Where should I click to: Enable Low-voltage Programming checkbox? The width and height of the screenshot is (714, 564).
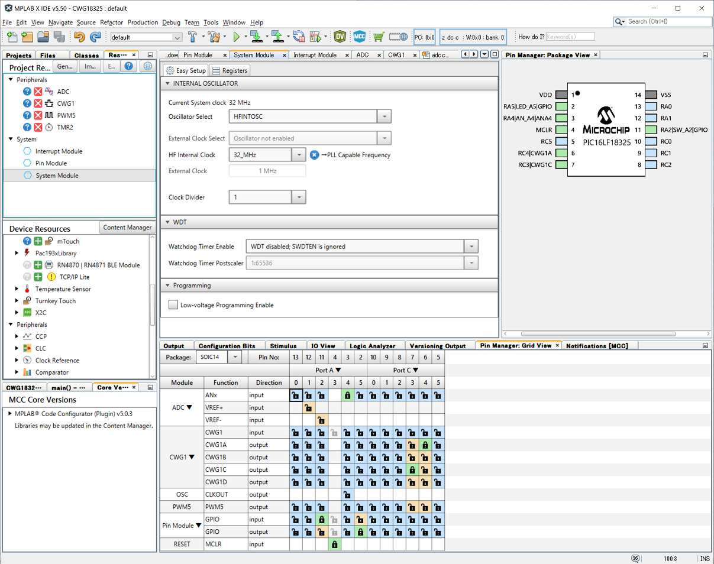pyautogui.click(x=173, y=305)
